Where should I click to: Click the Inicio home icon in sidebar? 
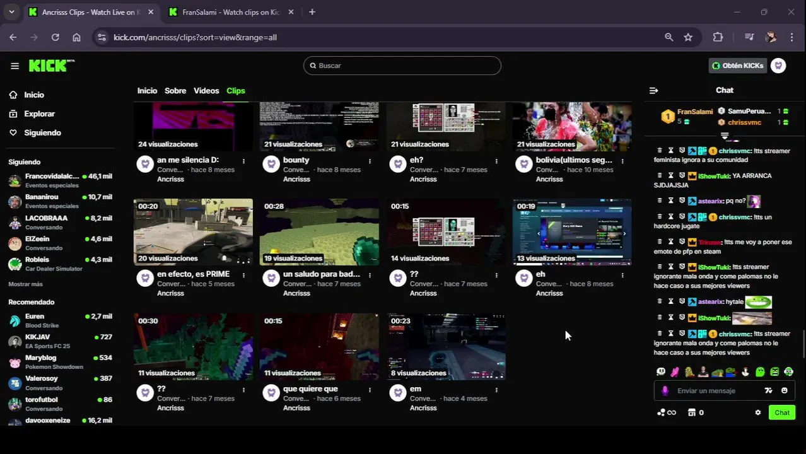tap(13, 95)
